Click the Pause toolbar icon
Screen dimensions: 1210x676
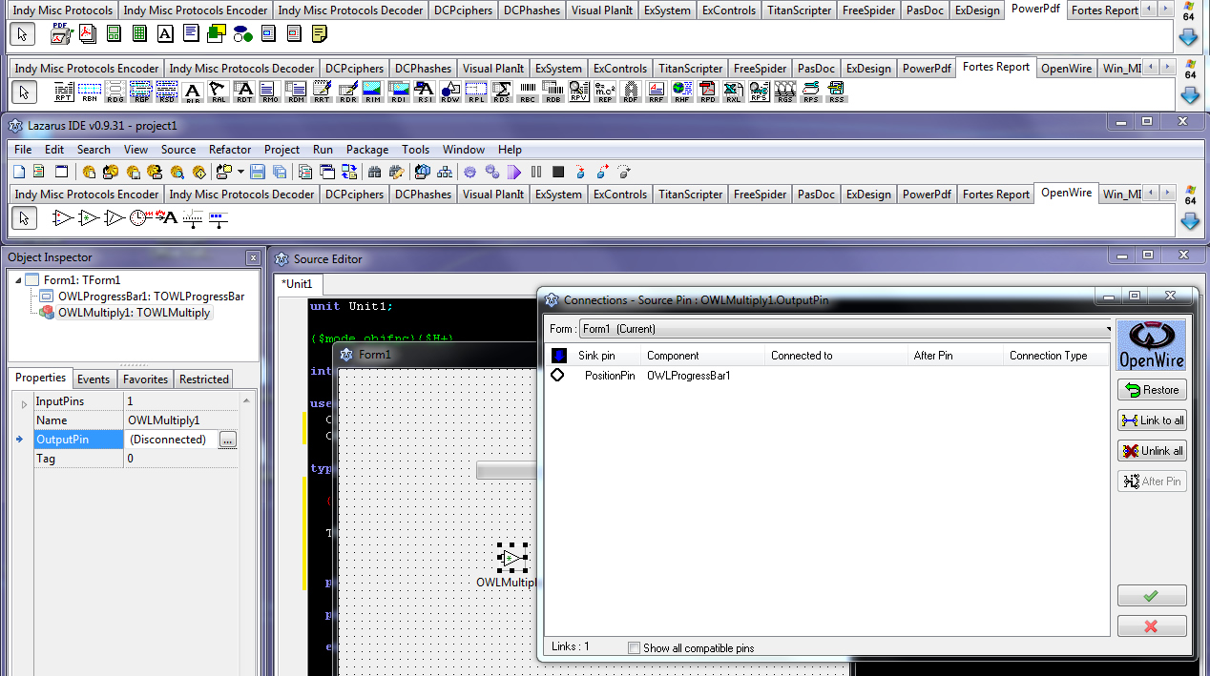pos(536,173)
